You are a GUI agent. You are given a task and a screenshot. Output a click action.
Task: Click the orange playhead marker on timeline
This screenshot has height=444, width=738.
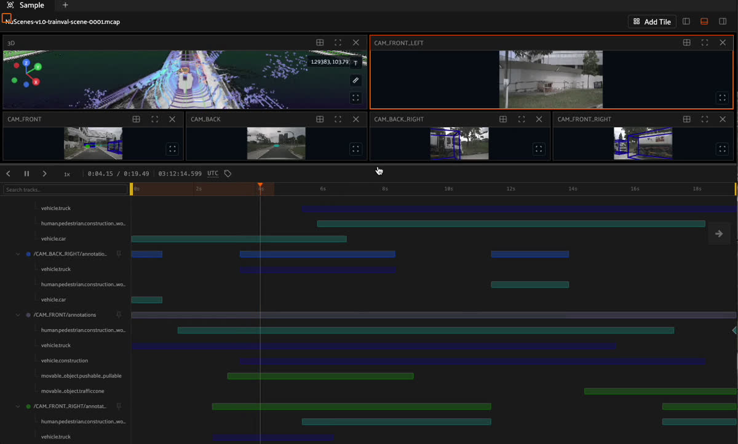(260, 185)
